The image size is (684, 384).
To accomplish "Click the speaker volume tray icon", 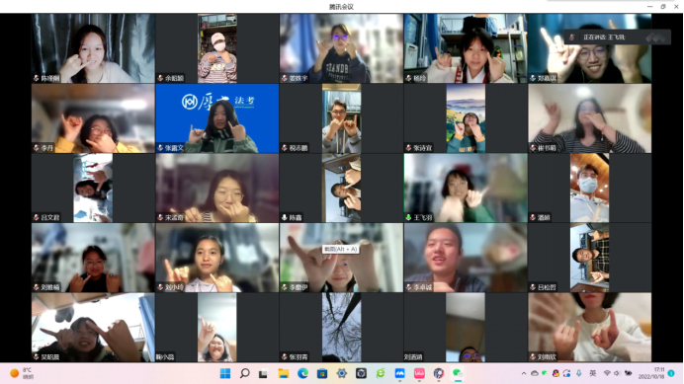I will [x=617, y=373].
